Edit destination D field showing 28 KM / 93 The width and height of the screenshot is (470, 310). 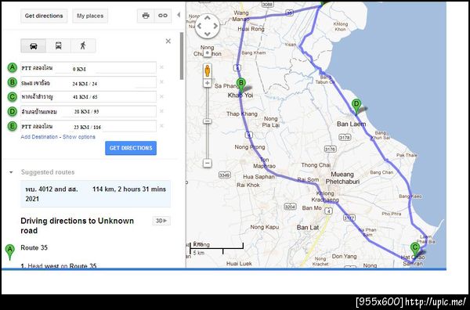(89, 111)
